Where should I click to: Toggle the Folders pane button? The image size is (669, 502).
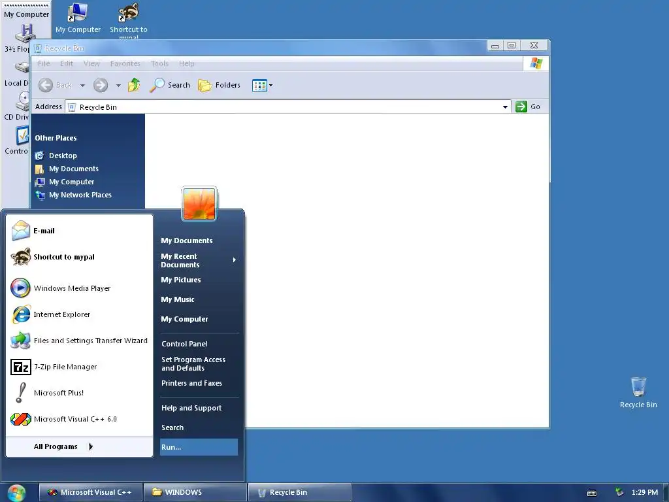(220, 85)
